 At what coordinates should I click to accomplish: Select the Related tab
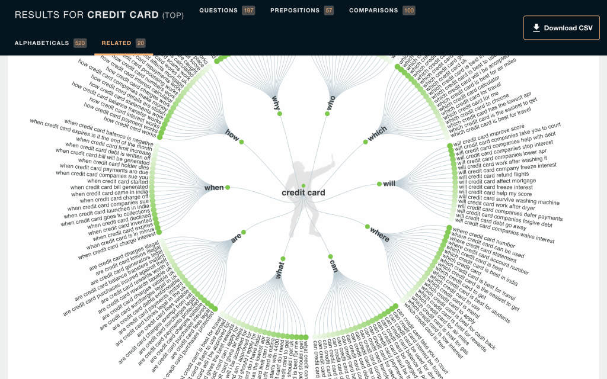[x=123, y=43]
